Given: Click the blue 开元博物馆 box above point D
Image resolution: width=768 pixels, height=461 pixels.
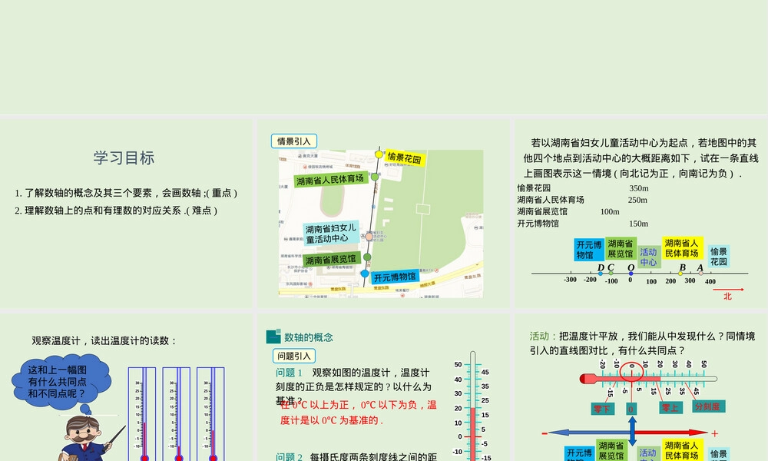Looking at the screenshot, I should point(589,250).
